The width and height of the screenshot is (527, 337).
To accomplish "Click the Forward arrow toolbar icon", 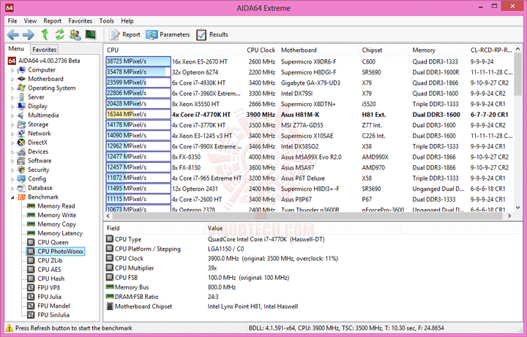I will coord(29,34).
